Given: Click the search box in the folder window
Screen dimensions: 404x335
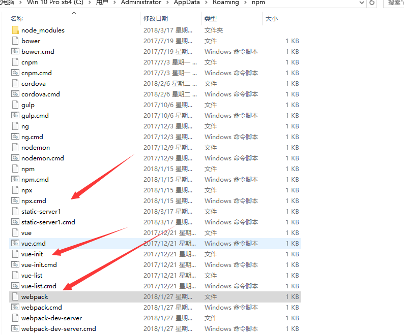Looking at the screenshot, I should (x=394, y=3).
